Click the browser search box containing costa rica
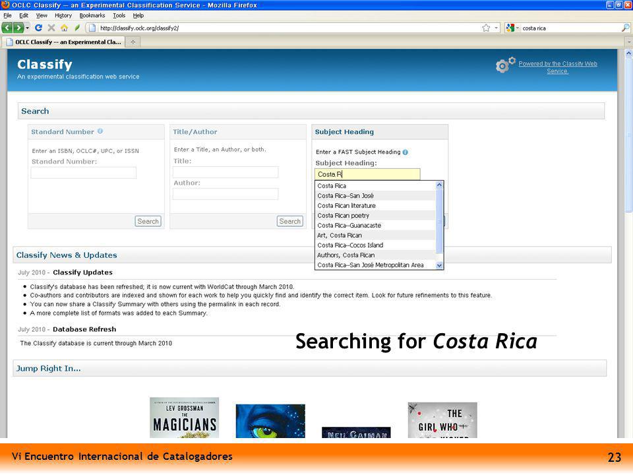Image resolution: width=633 pixels, height=475 pixels. pyautogui.click(x=570, y=28)
